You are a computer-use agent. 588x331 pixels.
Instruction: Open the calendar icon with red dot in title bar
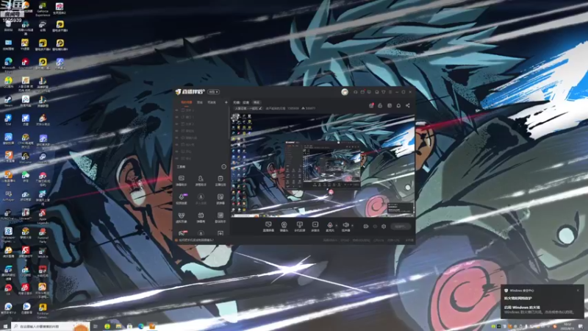pyautogui.click(x=362, y=91)
